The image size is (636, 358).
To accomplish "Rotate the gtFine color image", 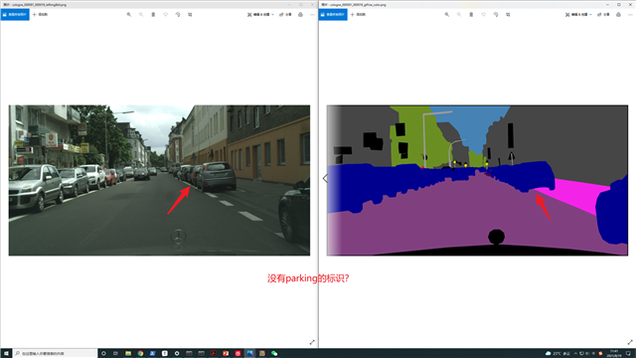I will coord(496,15).
